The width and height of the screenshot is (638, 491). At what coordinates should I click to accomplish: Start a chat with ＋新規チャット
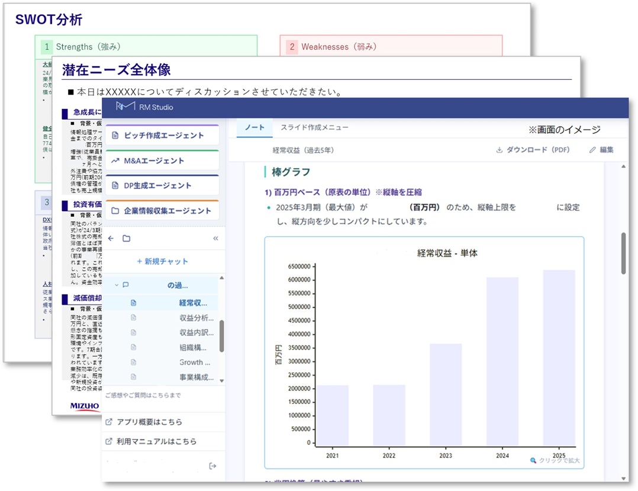(162, 261)
